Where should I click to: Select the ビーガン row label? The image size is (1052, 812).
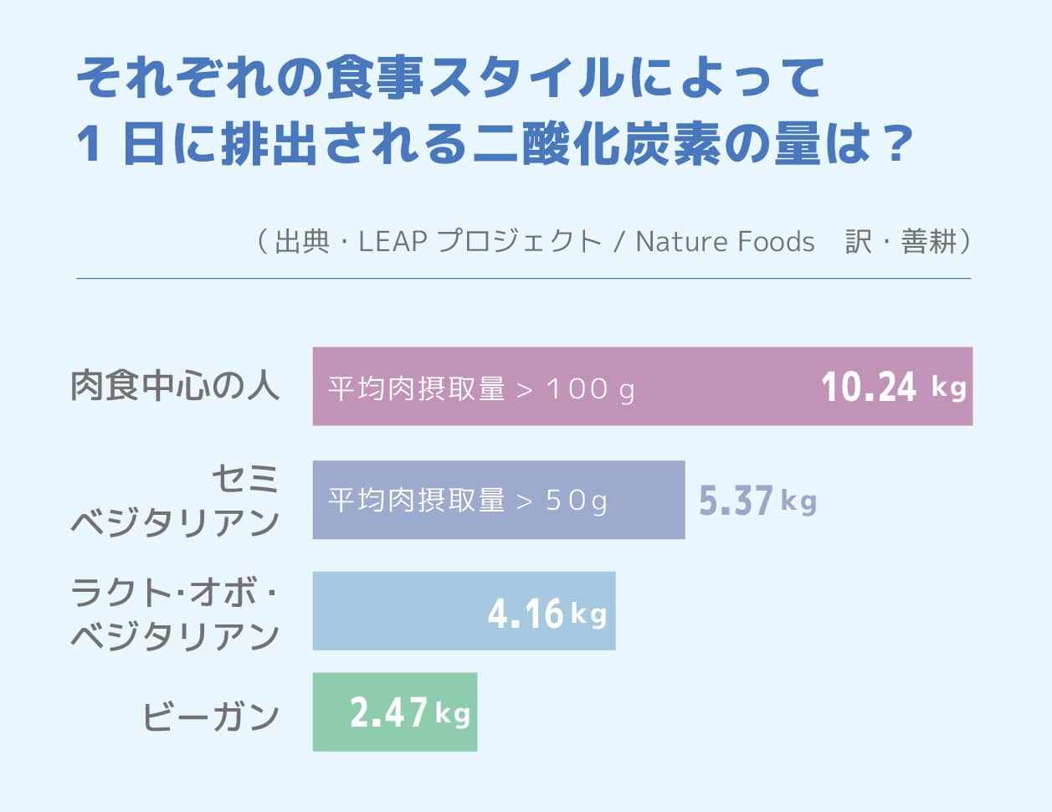[x=211, y=717]
